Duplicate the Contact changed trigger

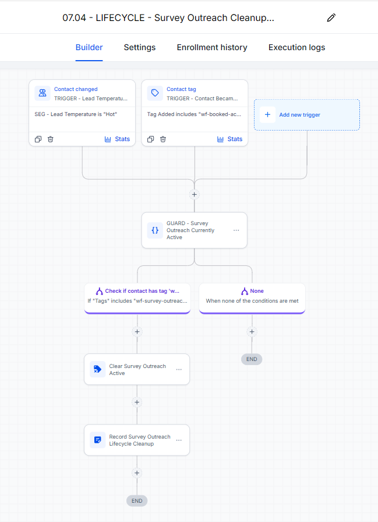click(x=38, y=139)
